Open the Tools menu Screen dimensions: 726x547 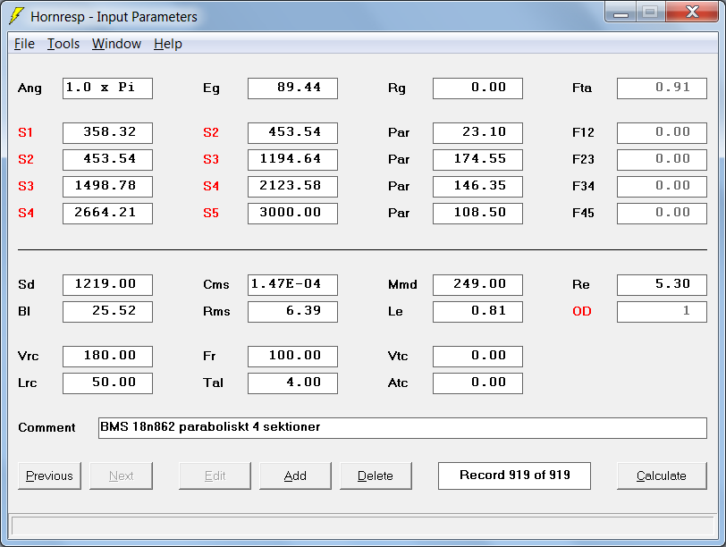pyautogui.click(x=63, y=44)
